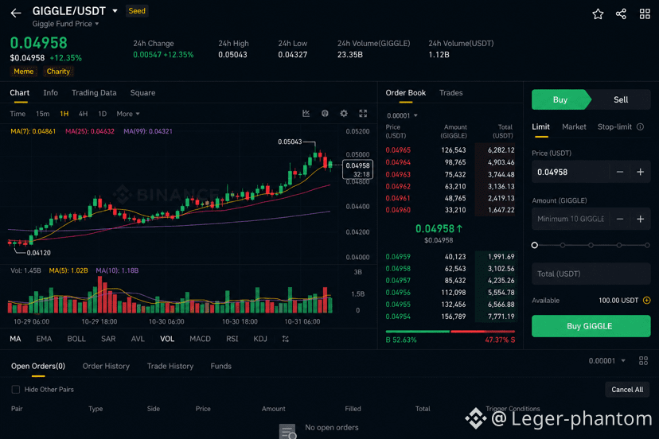This screenshot has width=659, height=439.
Task: Open the Open Orders(0) tab
Action: tap(38, 366)
